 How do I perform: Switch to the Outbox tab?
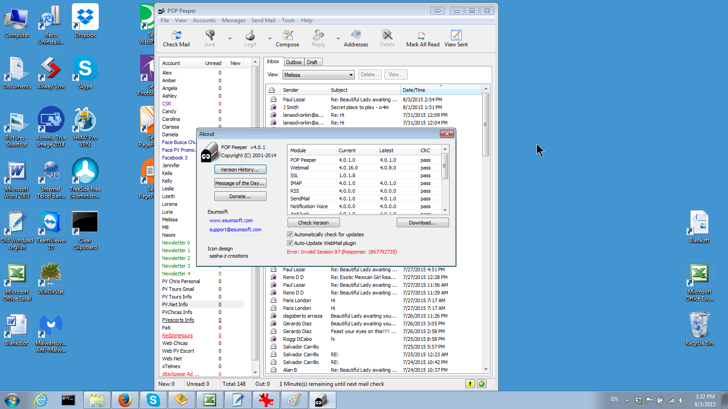click(x=293, y=62)
